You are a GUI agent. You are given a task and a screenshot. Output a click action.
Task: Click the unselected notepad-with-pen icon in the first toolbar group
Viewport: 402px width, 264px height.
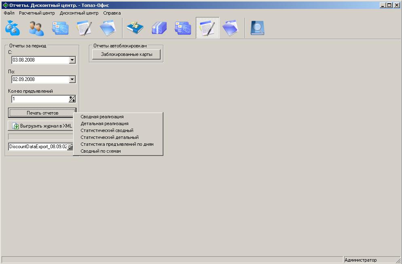(x=84, y=28)
